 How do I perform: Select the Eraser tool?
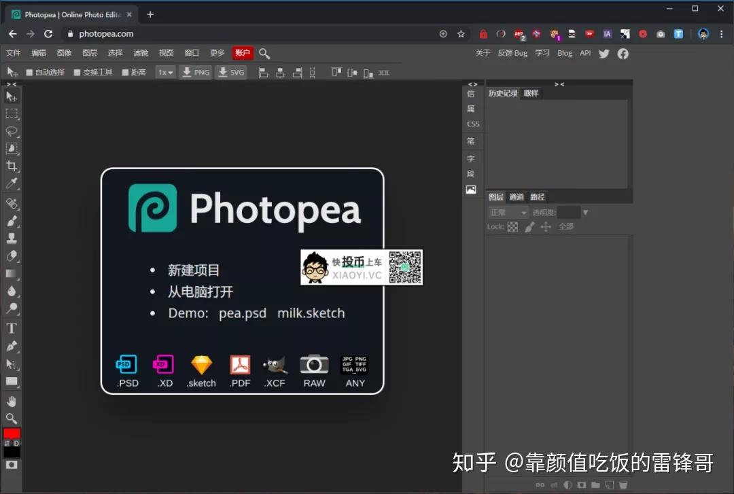coord(12,256)
